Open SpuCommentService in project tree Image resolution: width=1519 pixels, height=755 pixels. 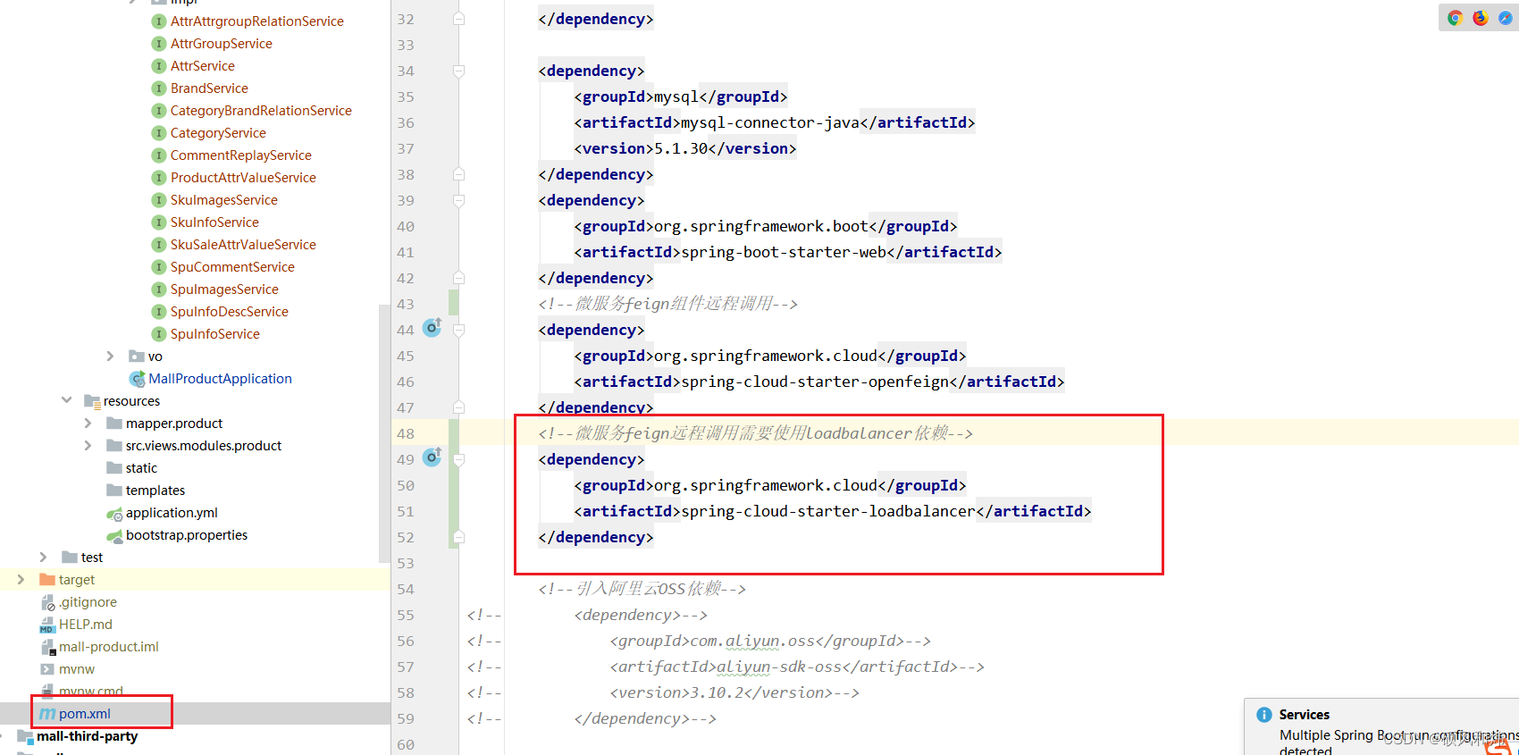click(232, 267)
